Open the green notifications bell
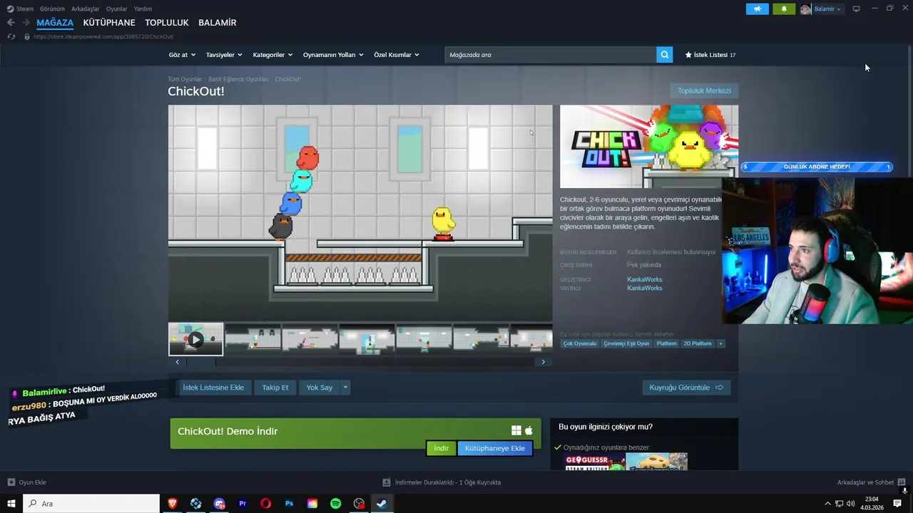The width and height of the screenshot is (913, 513). pos(784,9)
